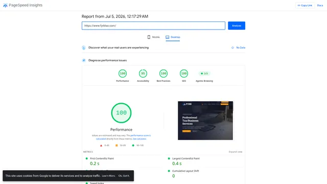
Task: Click the 0.4 s value
Action: coord(177,164)
